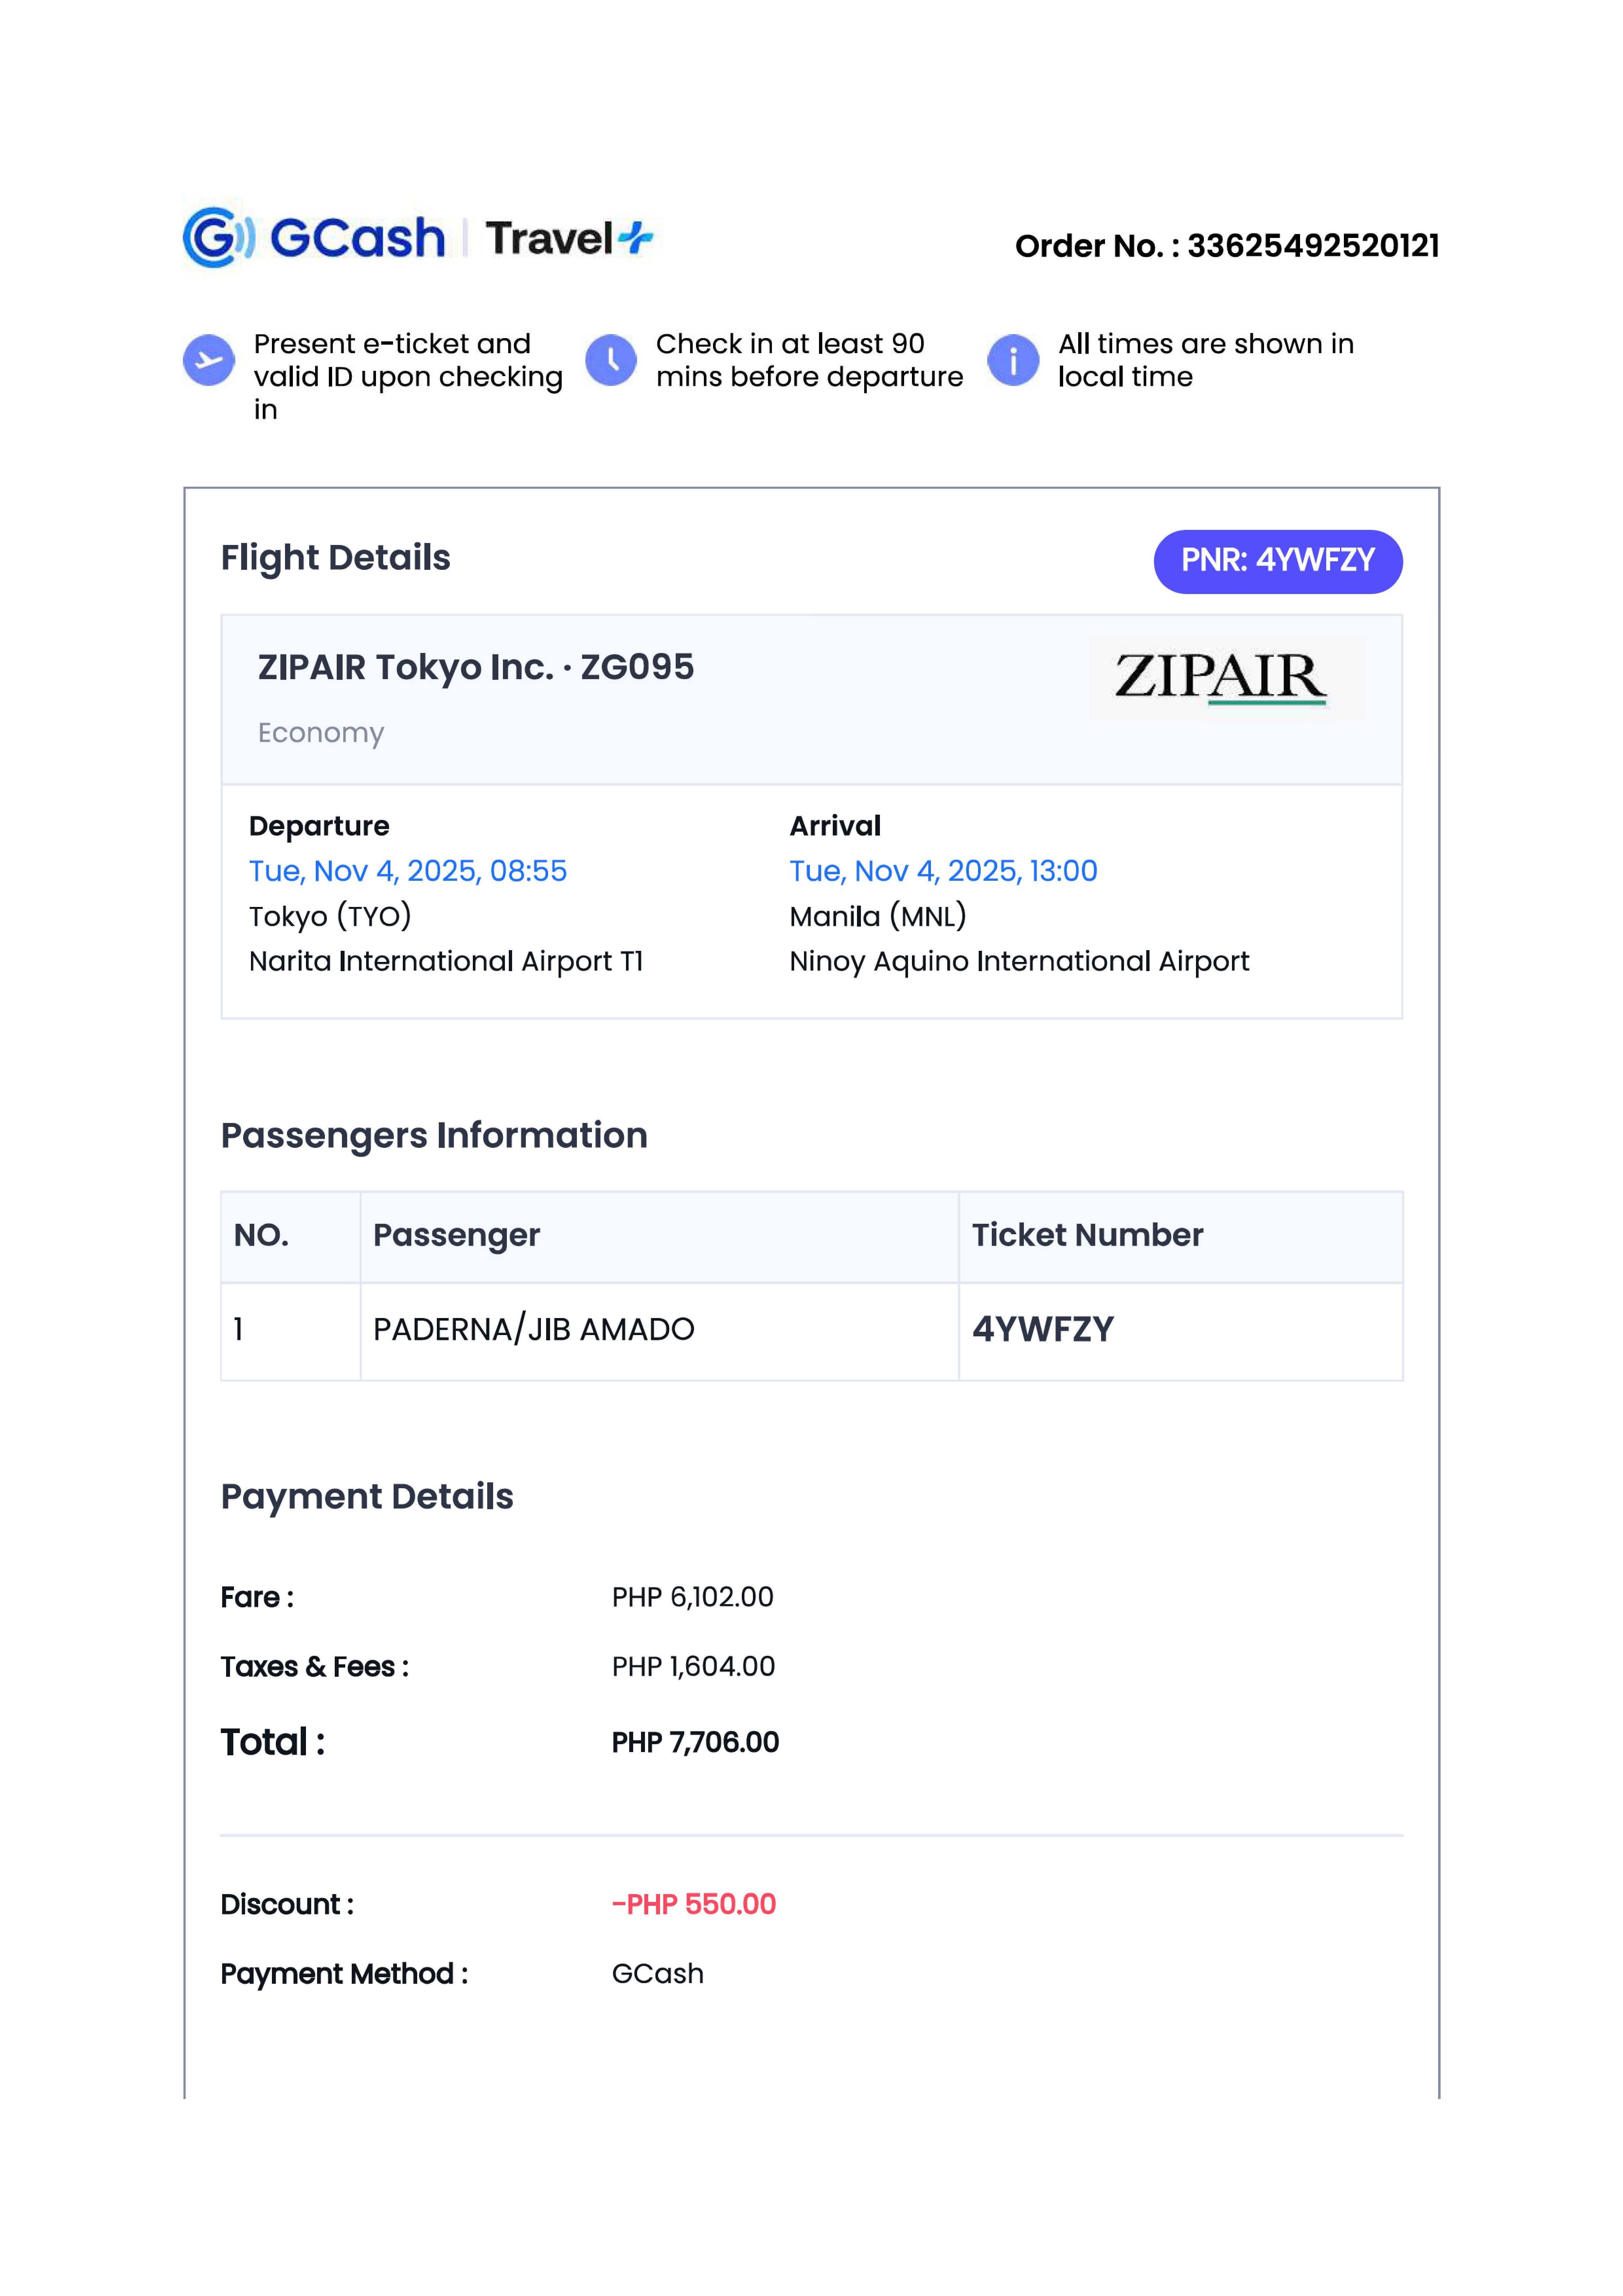This screenshot has height=2296, width=1623.
Task: Select the Order No. text
Action: point(1226,246)
